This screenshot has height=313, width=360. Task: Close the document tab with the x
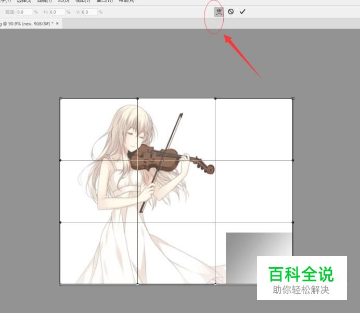coord(57,23)
